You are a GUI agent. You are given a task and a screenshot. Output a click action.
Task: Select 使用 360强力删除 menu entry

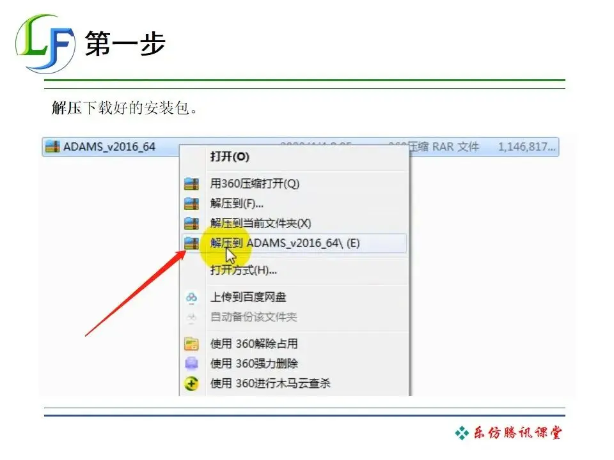click(x=254, y=364)
